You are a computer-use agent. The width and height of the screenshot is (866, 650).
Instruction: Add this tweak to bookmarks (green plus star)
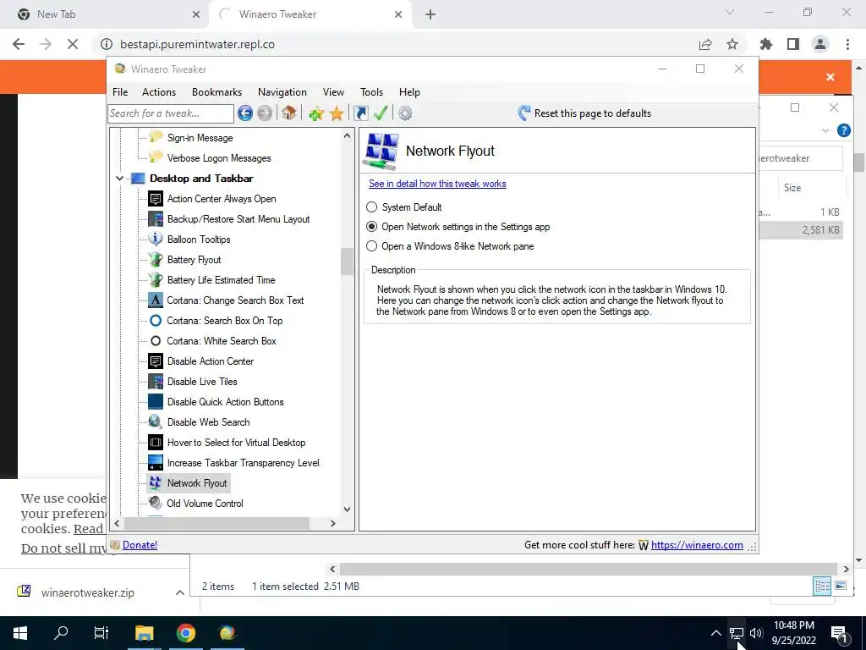[316, 114]
